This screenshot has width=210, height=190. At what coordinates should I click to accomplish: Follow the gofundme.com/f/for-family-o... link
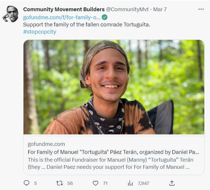click(62, 17)
